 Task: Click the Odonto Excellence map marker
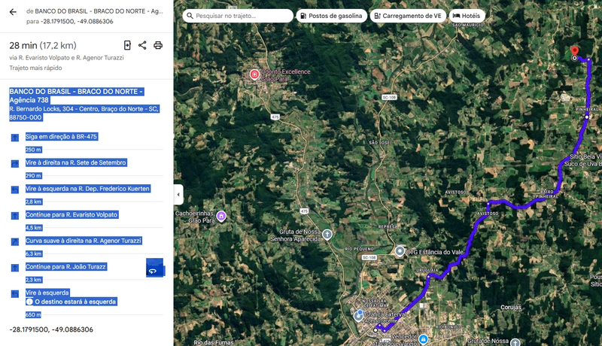pos(254,74)
